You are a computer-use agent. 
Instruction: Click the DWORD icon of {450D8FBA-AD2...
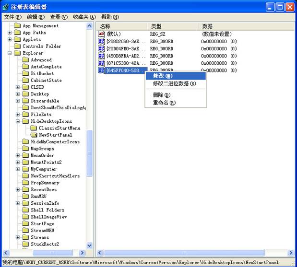click(x=102, y=56)
